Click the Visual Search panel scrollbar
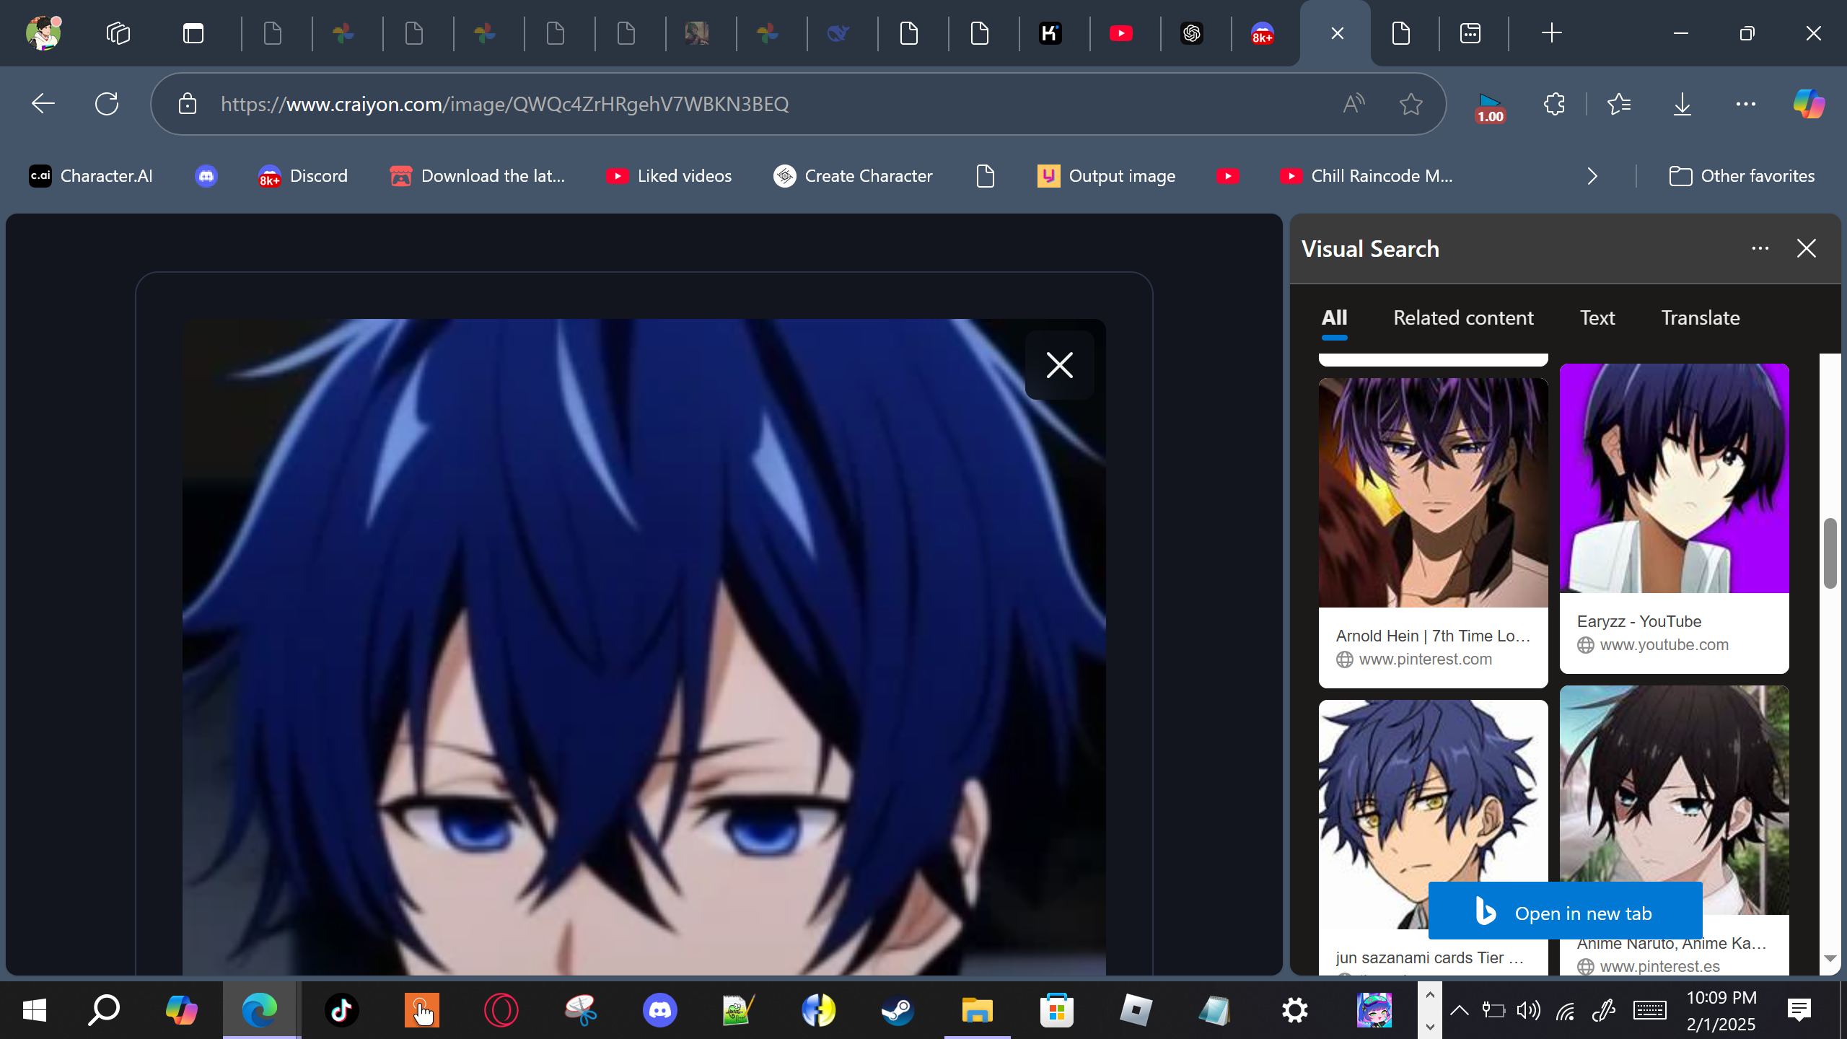Viewport: 1847px width, 1039px height. pyautogui.click(x=1830, y=553)
